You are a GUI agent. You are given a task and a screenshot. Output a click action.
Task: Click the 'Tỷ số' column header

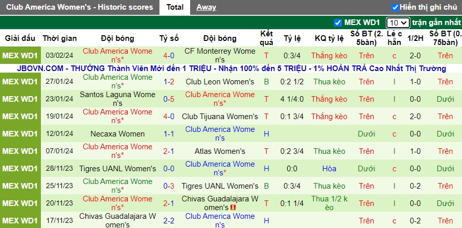(169, 38)
